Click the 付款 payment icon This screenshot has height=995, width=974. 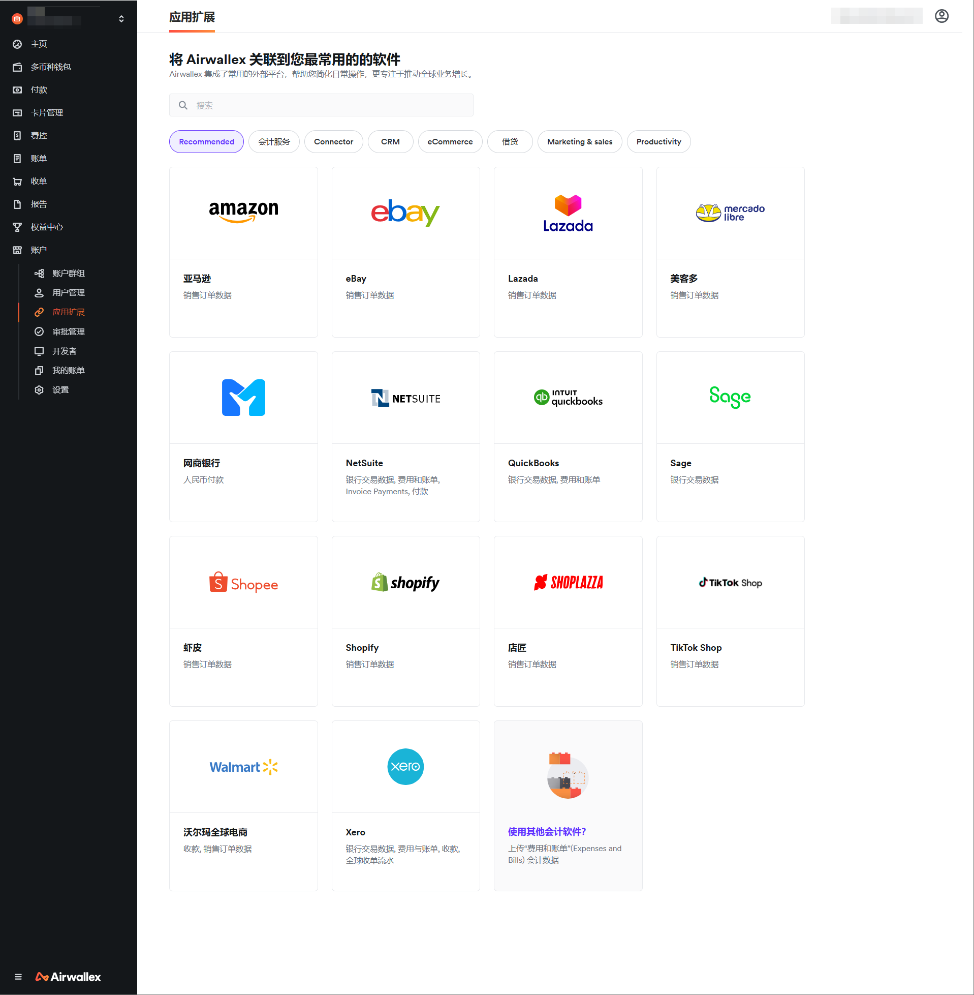[x=17, y=89]
